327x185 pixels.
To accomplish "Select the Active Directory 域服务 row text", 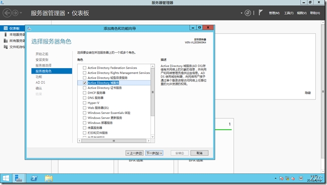I will point(103,83).
